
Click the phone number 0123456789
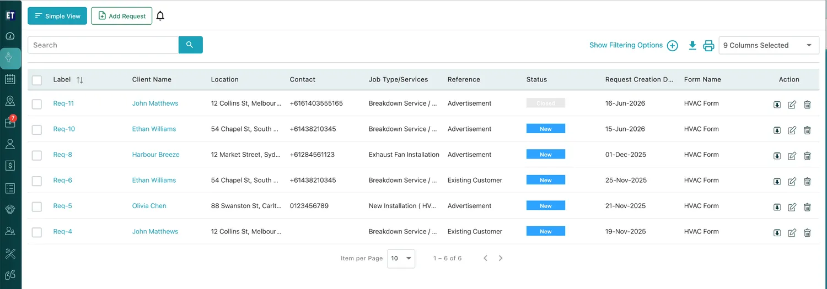coord(309,206)
